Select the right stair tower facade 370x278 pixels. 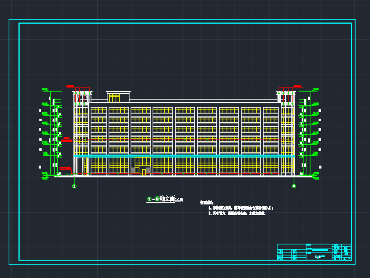(287, 133)
